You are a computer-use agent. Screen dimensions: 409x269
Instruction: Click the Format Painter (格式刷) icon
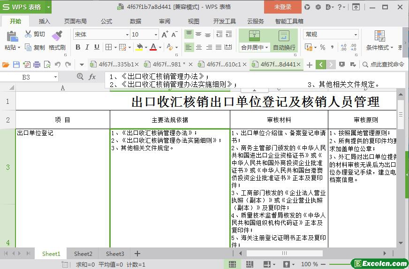57,36
